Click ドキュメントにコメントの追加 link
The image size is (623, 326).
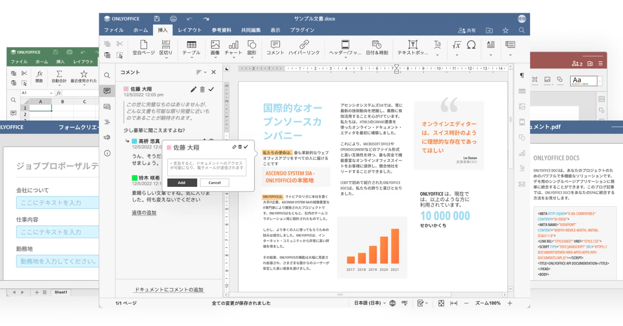[x=169, y=290]
